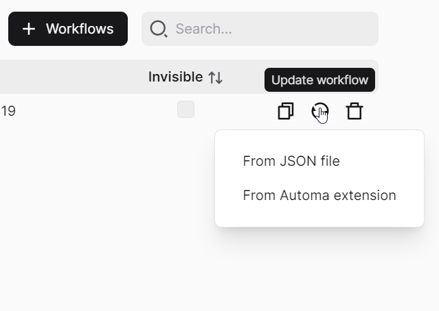Delete the workflow with the trash icon
Image resolution: width=439 pixels, height=311 pixels.
(354, 111)
